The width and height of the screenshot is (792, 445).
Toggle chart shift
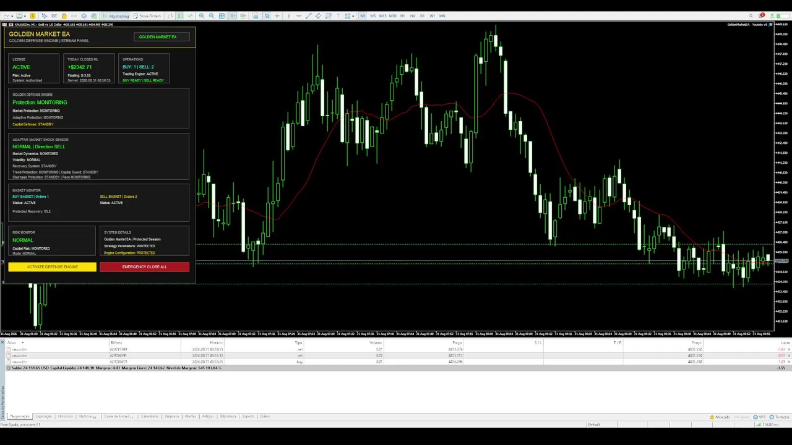coord(243,15)
